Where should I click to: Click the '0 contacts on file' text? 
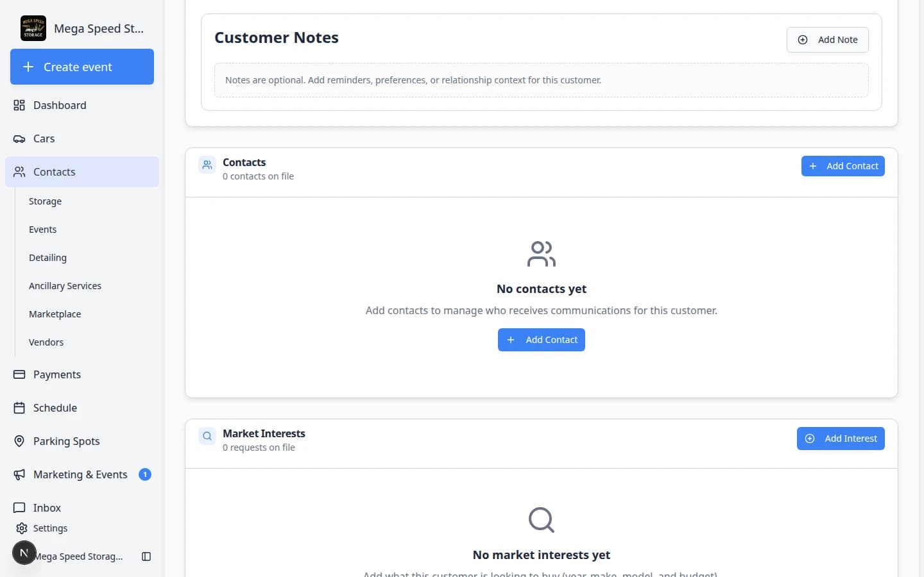[258, 176]
